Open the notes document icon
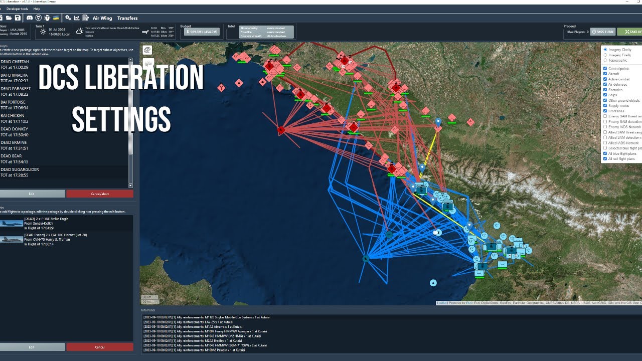The image size is (642, 361). [86, 18]
